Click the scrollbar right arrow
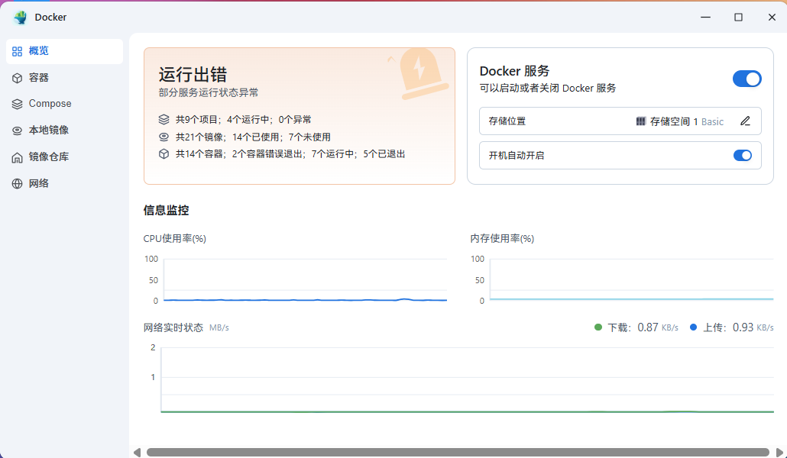The height and width of the screenshot is (458, 787). tap(779, 453)
